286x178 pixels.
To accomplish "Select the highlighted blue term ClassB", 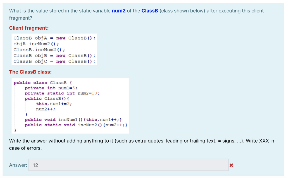I will tap(150, 11).
